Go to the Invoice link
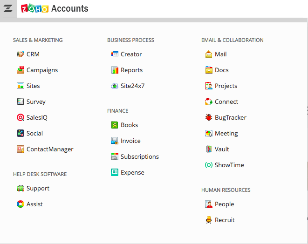This screenshot has height=244, width=308. pos(130,141)
